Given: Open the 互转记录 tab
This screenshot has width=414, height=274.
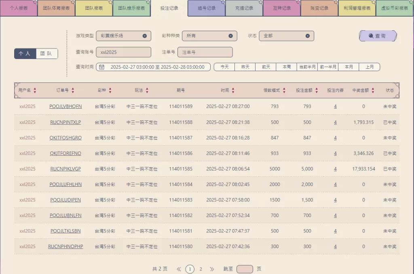Looking at the screenshot, I should [282, 8].
